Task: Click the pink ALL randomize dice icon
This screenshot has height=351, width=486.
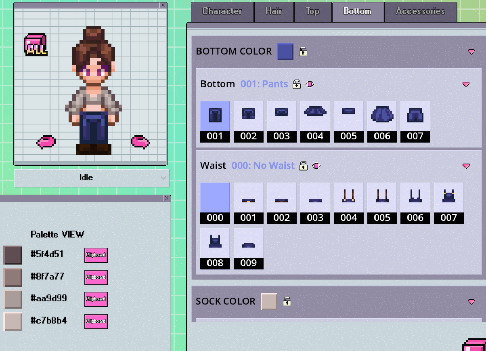Action: 36,44
